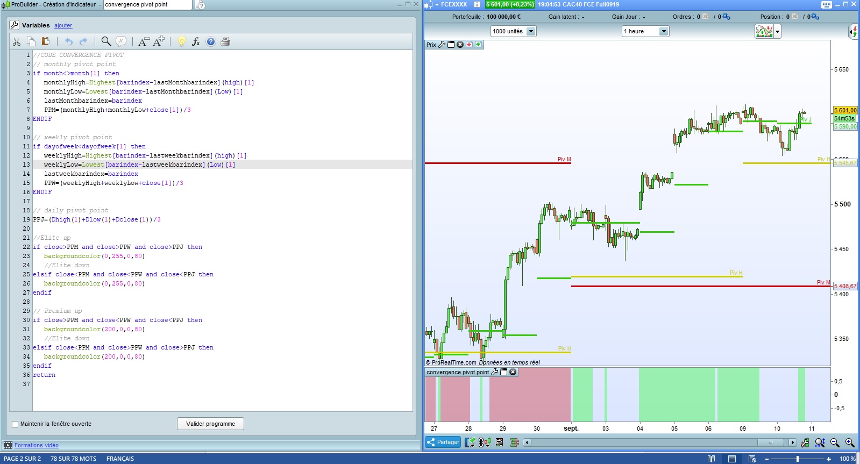Click the 'Partager' share button

443,442
